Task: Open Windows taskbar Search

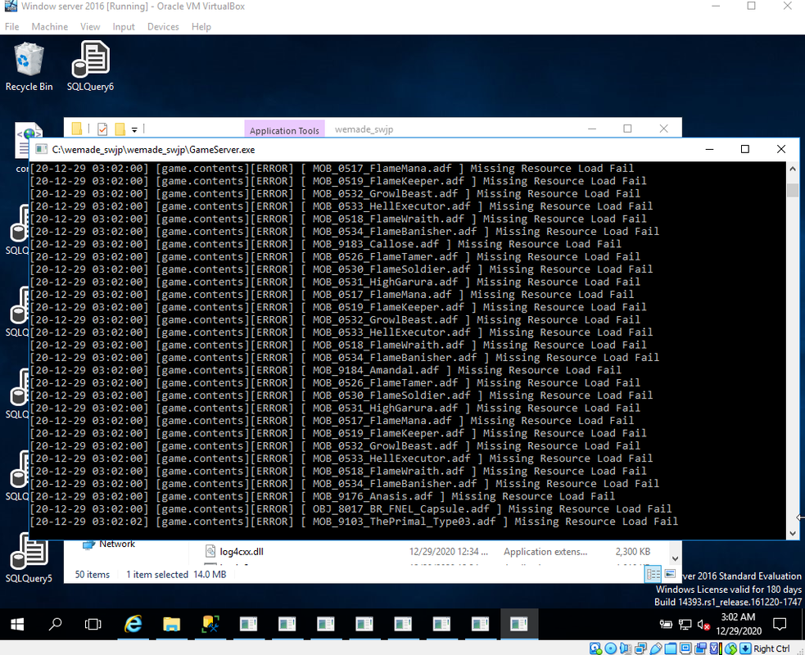Action: pyautogui.click(x=55, y=624)
